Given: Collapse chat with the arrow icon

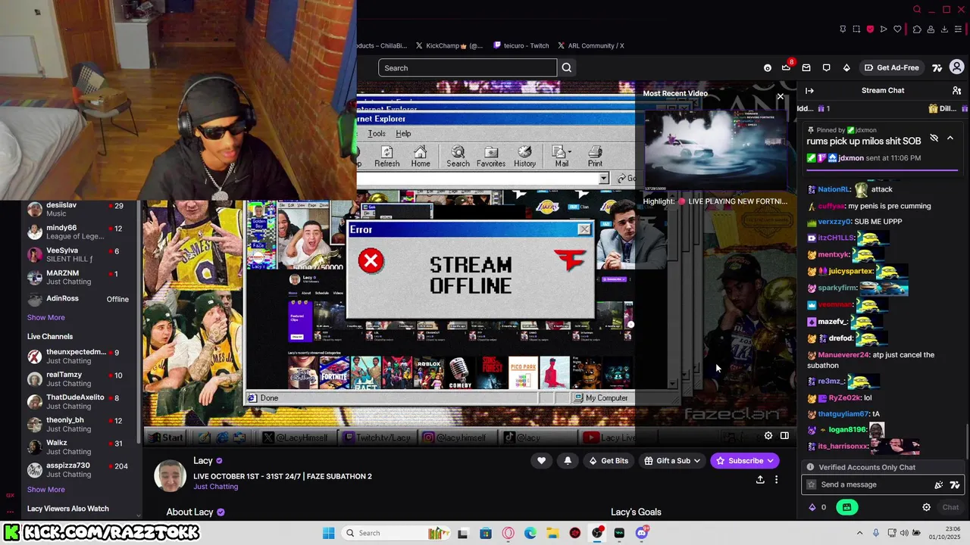Looking at the screenshot, I should [809, 90].
